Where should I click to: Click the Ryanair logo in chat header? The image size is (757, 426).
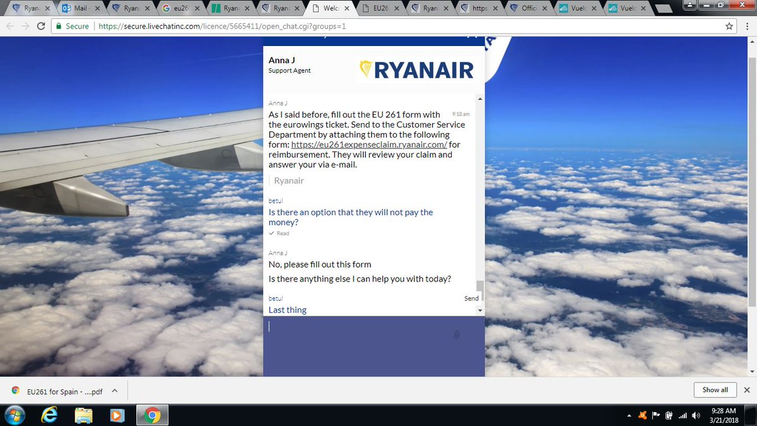416,69
